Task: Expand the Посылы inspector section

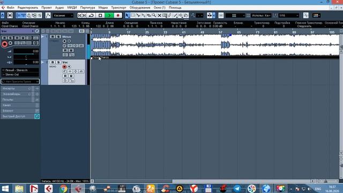Action: pos(20,100)
